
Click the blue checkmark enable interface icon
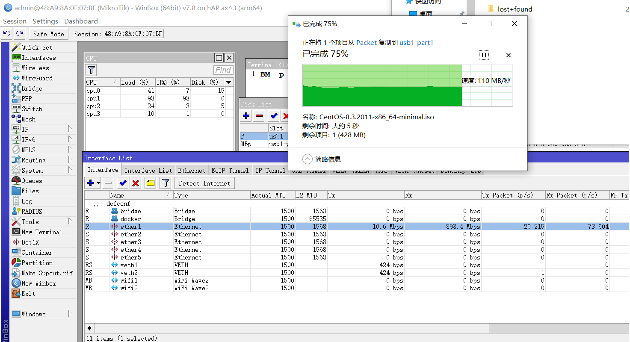click(123, 183)
